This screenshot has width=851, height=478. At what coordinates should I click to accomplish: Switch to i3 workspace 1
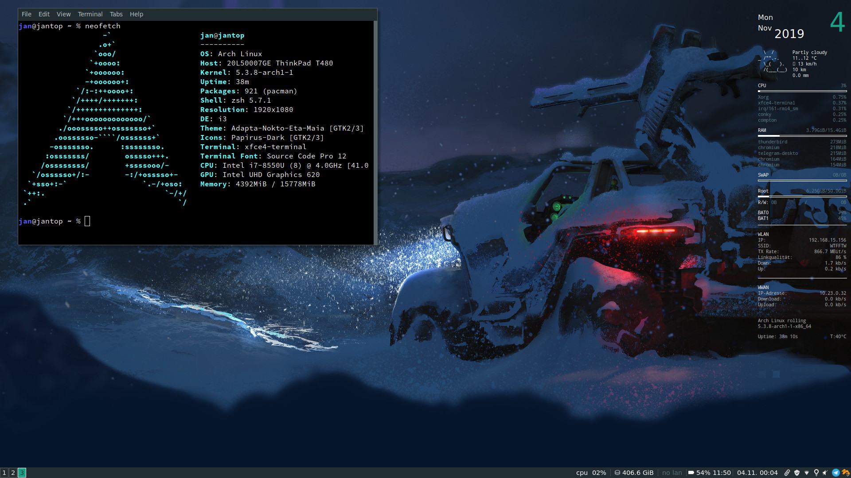pos(4,473)
